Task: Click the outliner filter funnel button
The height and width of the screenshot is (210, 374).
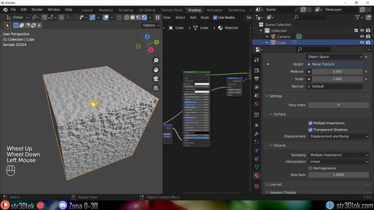Action: [357, 17]
